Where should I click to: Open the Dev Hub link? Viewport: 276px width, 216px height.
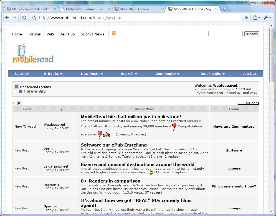[x=67, y=34]
